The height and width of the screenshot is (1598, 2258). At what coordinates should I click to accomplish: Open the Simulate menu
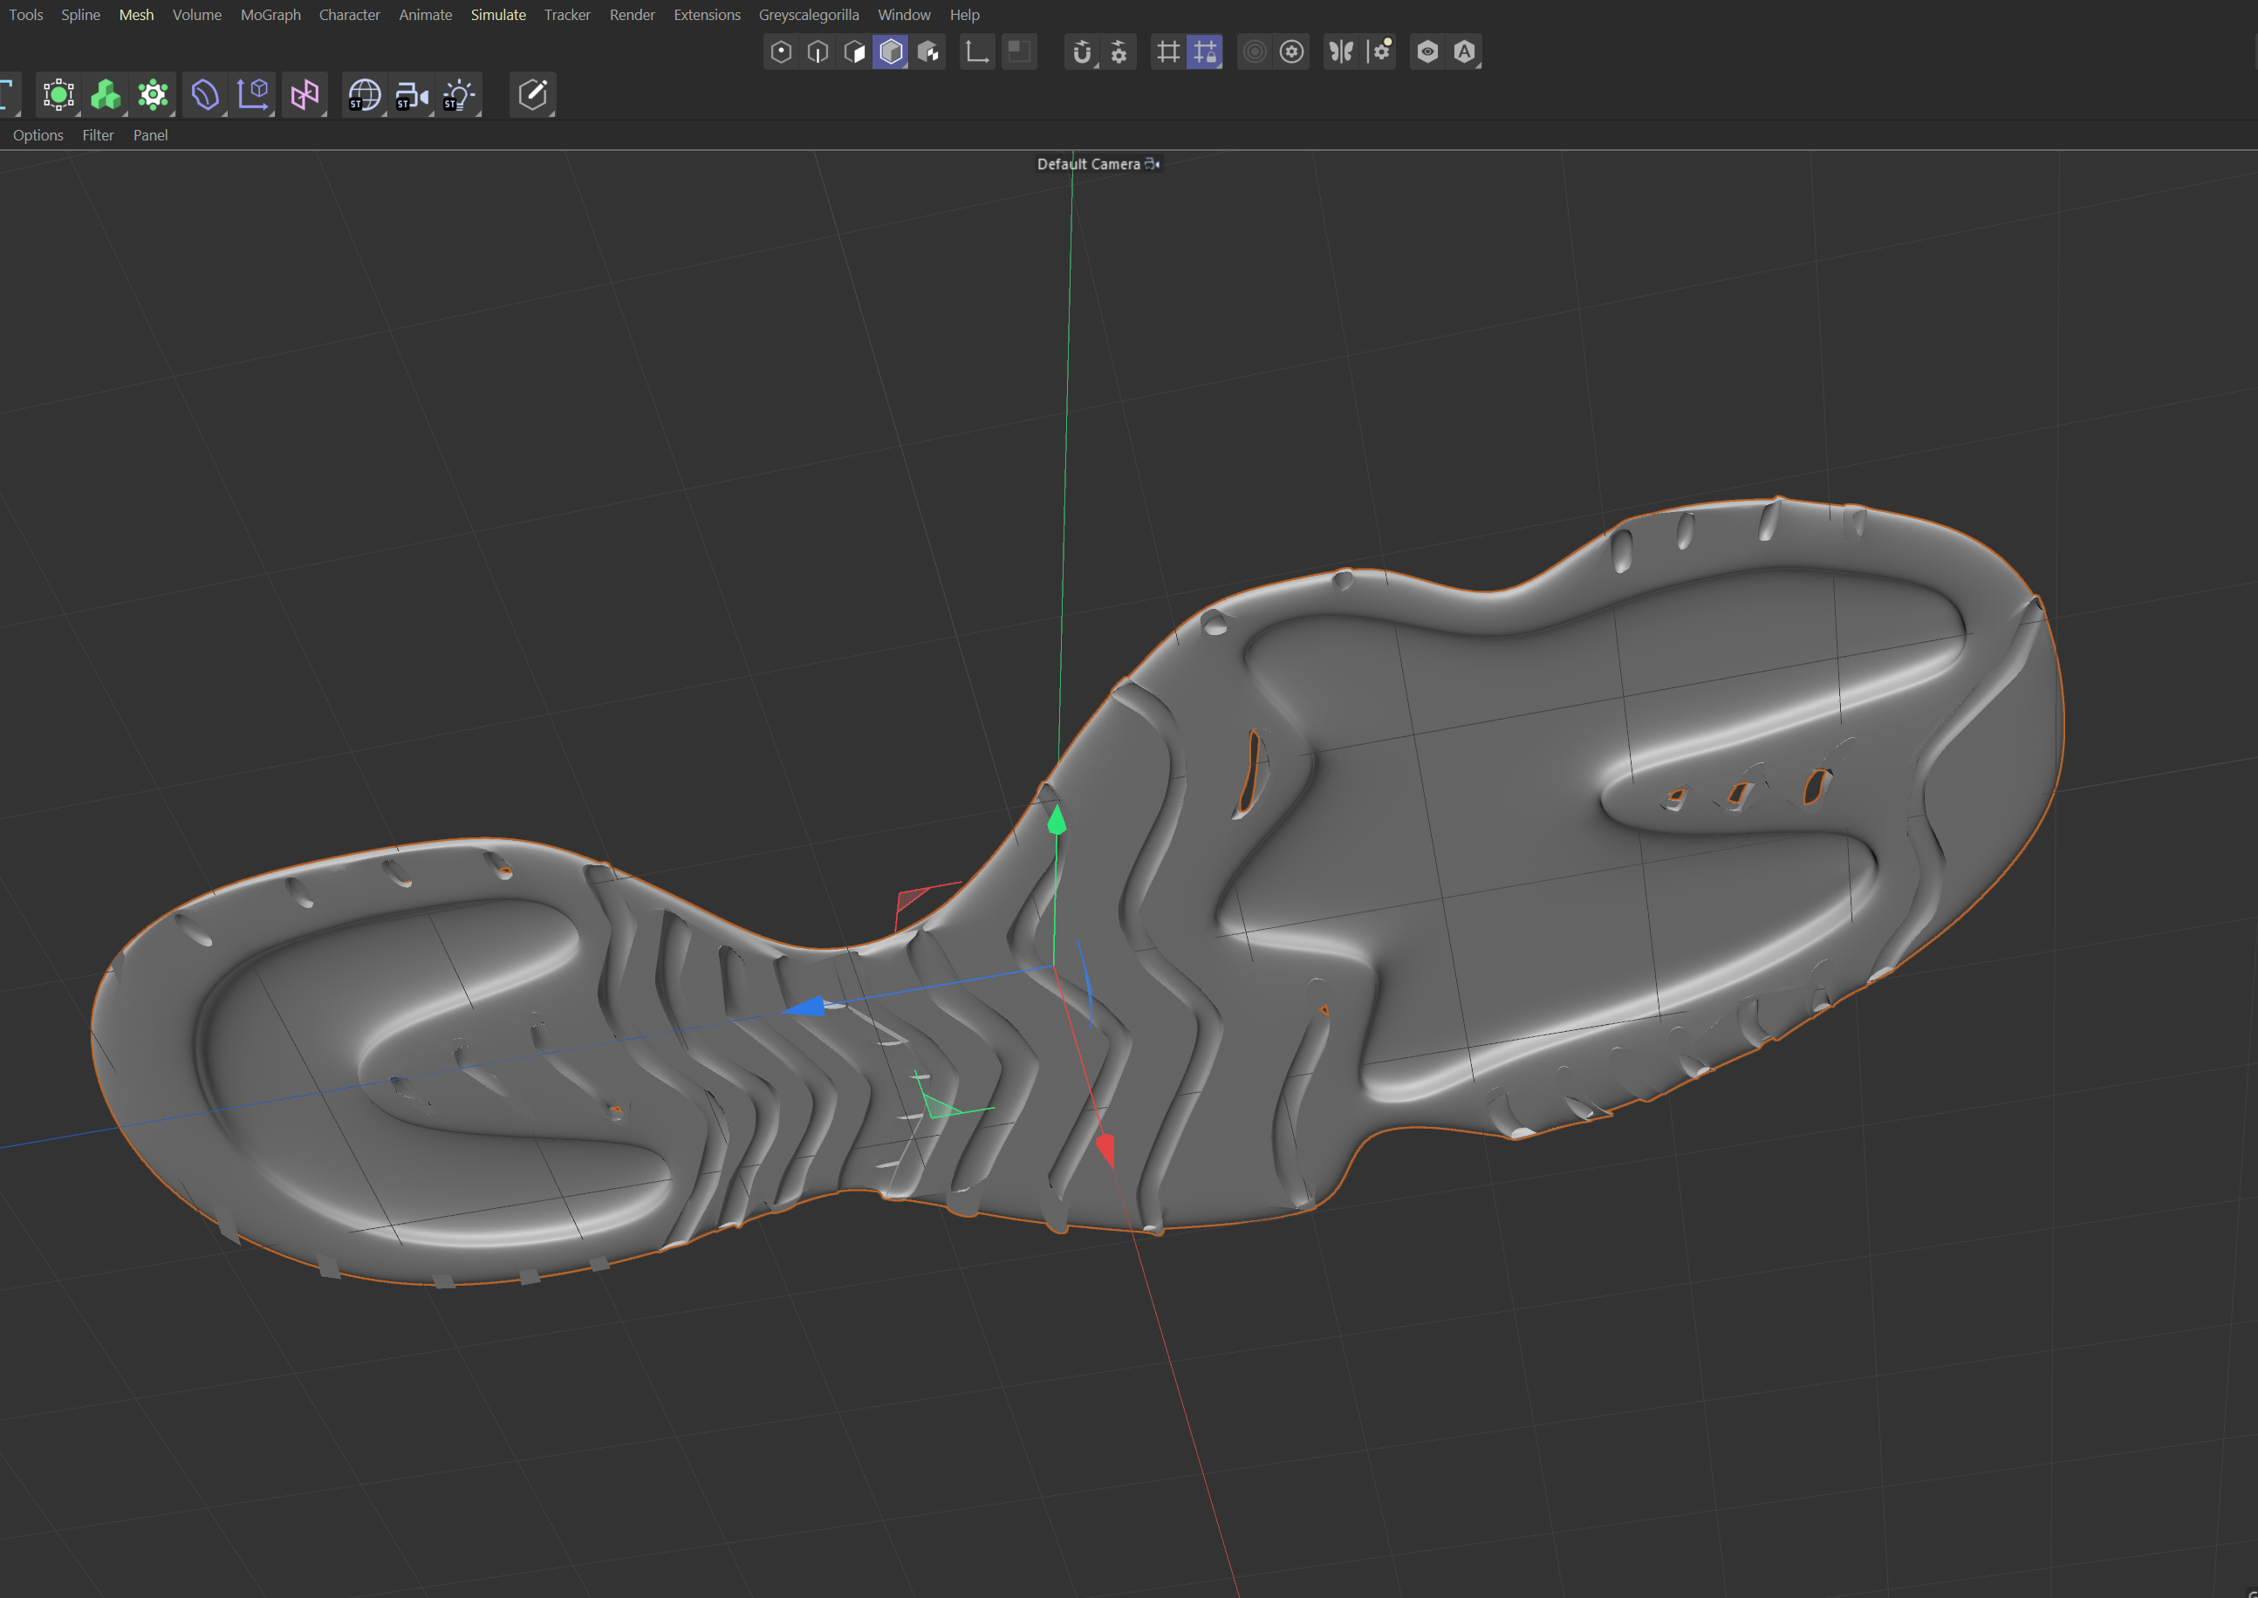click(x=497, y=15)
